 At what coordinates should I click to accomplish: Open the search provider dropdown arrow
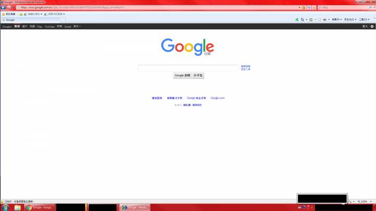click(374, 7)
